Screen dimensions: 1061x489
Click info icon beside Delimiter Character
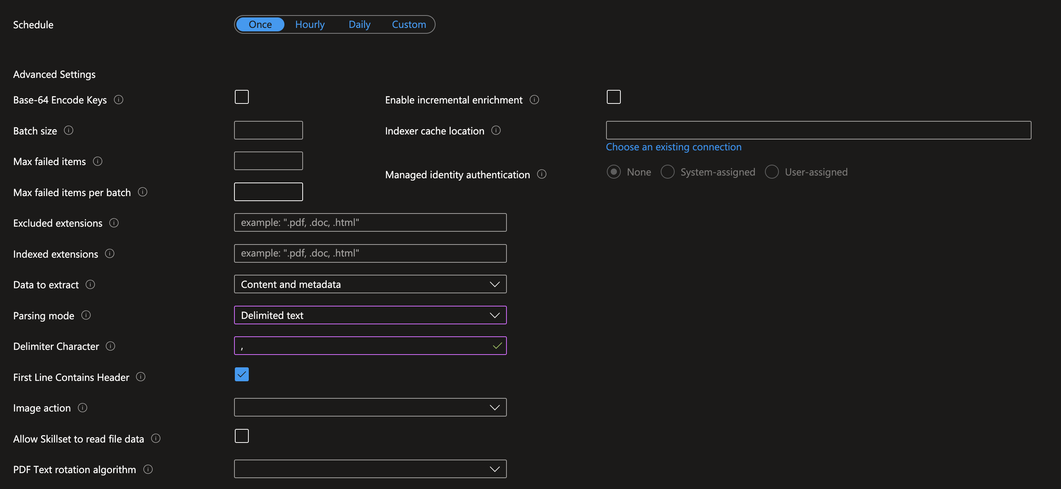point(110,346)
